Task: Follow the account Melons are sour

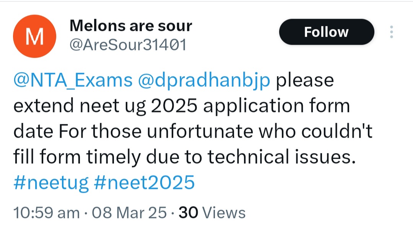Action: (x=326, y=32)
